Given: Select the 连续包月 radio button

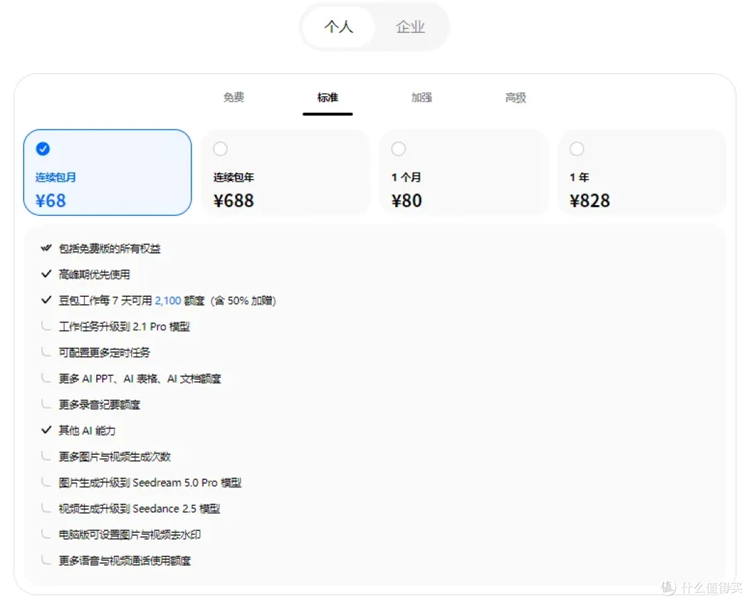Looking at the screenshot, I should click(43, 149).
